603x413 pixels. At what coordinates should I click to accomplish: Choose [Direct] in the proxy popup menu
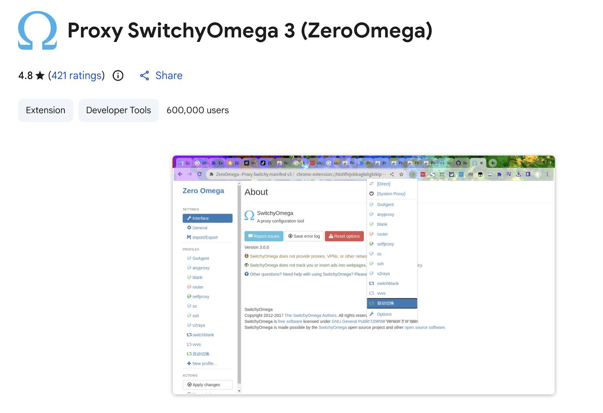pos(384,184)
